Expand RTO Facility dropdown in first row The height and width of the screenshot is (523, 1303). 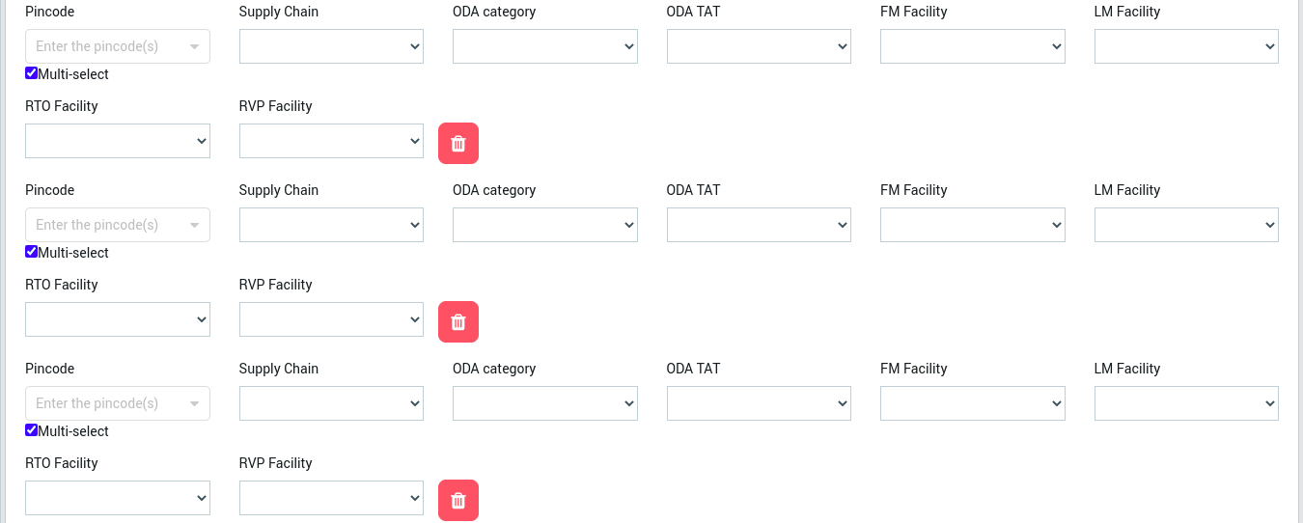tap(118, 141)
